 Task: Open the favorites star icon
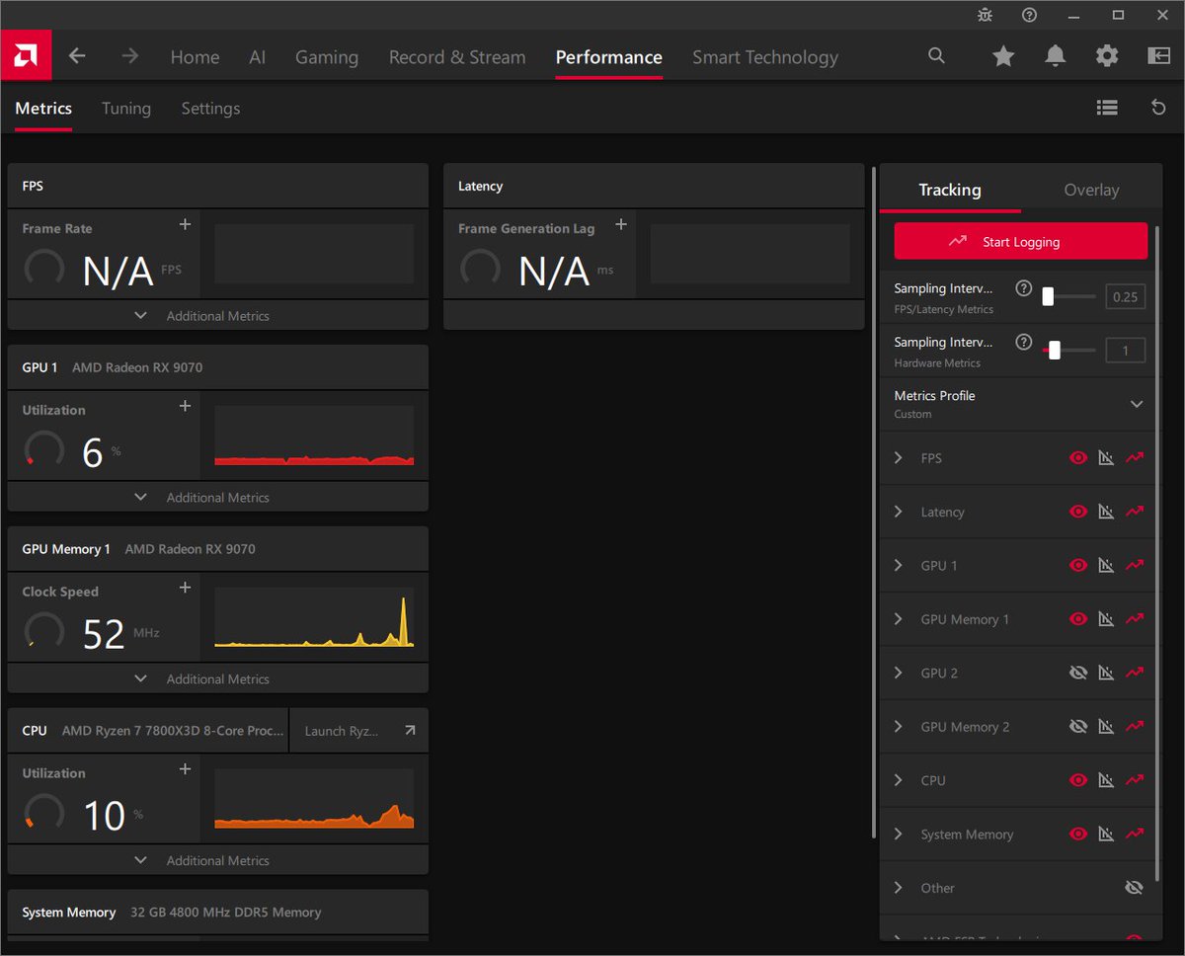[1003, 56]
